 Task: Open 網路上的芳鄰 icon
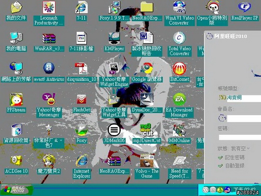point(16,69)
